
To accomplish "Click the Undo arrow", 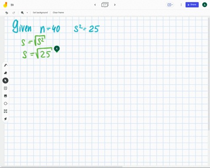I will (x=7, y=13).
